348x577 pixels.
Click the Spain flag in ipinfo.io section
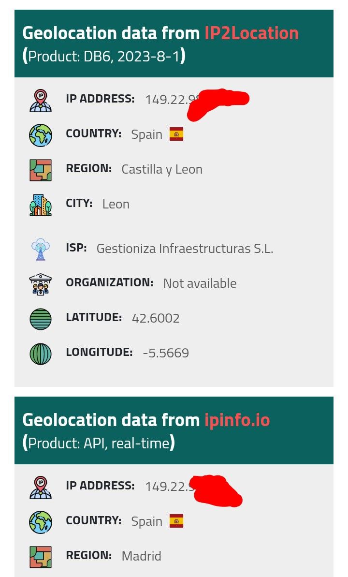click(x=176, y=521)
